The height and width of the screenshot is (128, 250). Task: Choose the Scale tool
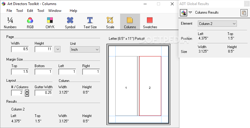[x=110, y=23]
